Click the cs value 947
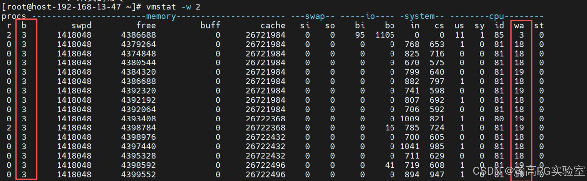This screenshot has width=587, height=181. click(437, 175)
